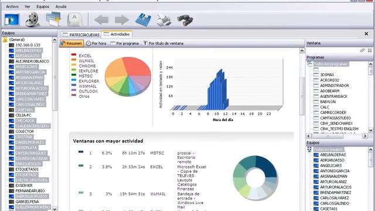Click the MSTSC entry in activity list
The width and height of the screenshot is (375, 211).
click(x=157, y=153)
